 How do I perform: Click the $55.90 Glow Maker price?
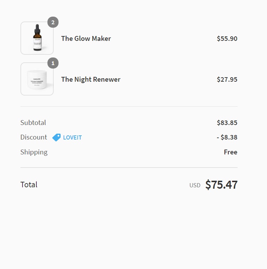coord(227,38)
